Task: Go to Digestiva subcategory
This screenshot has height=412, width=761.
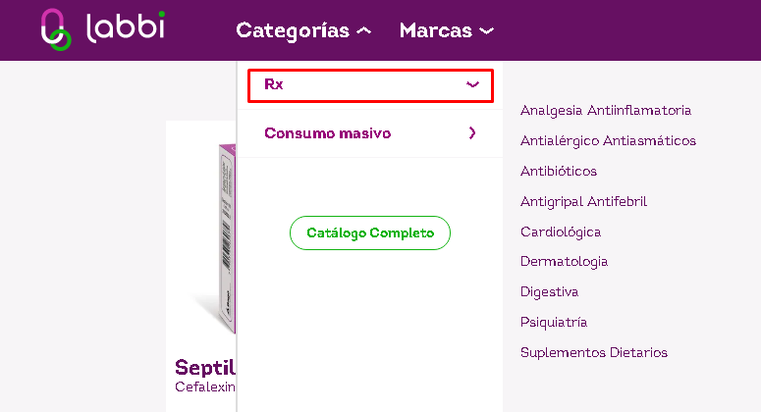Action: pos(549,292)
